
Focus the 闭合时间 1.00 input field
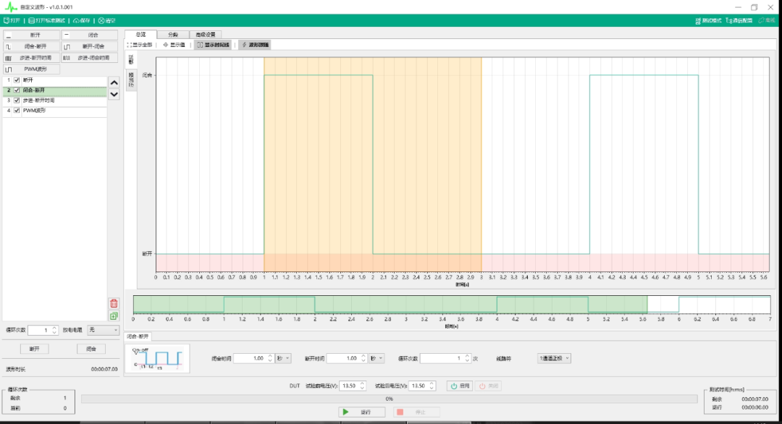pos(251,358)
